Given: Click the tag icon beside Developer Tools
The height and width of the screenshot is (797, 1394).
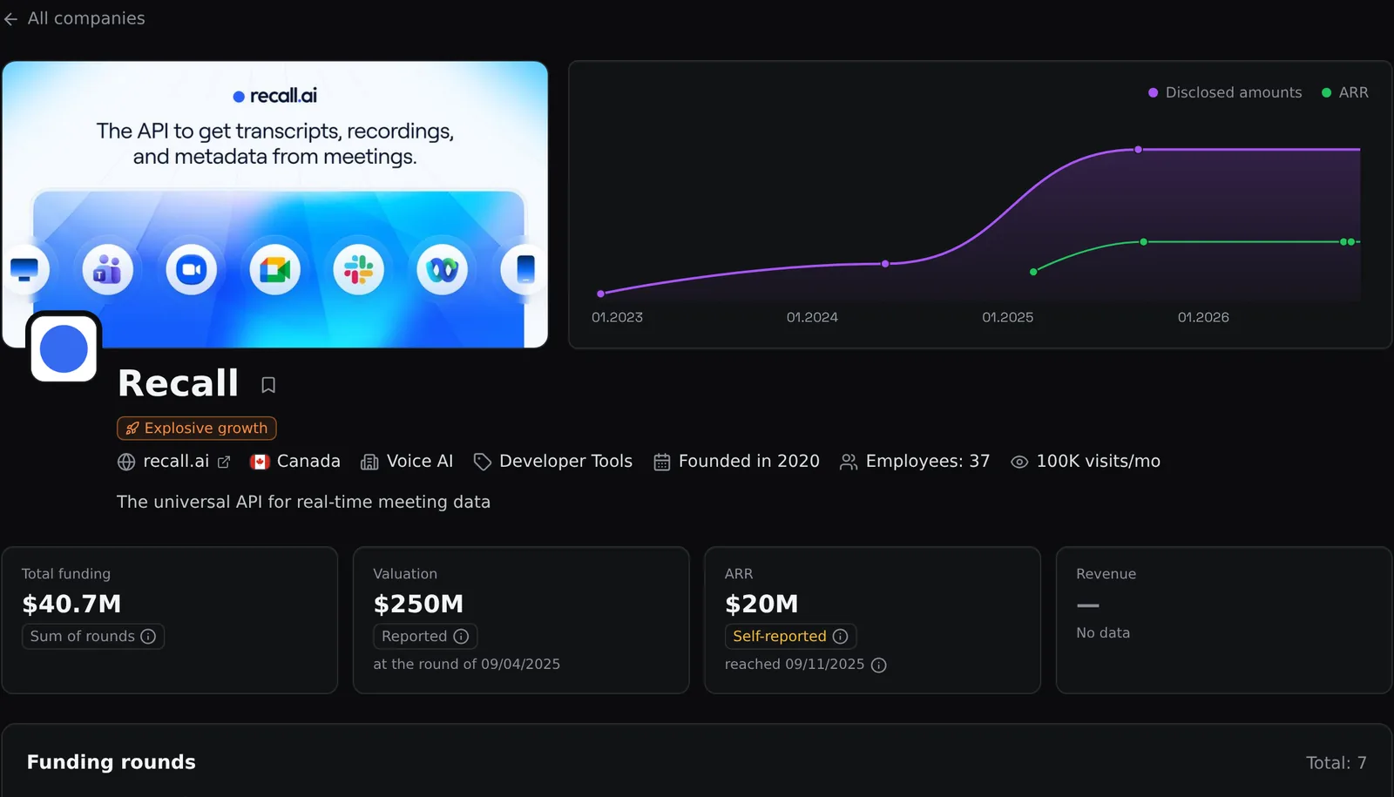Looking at the screenshot, I should tap(482, 463).
